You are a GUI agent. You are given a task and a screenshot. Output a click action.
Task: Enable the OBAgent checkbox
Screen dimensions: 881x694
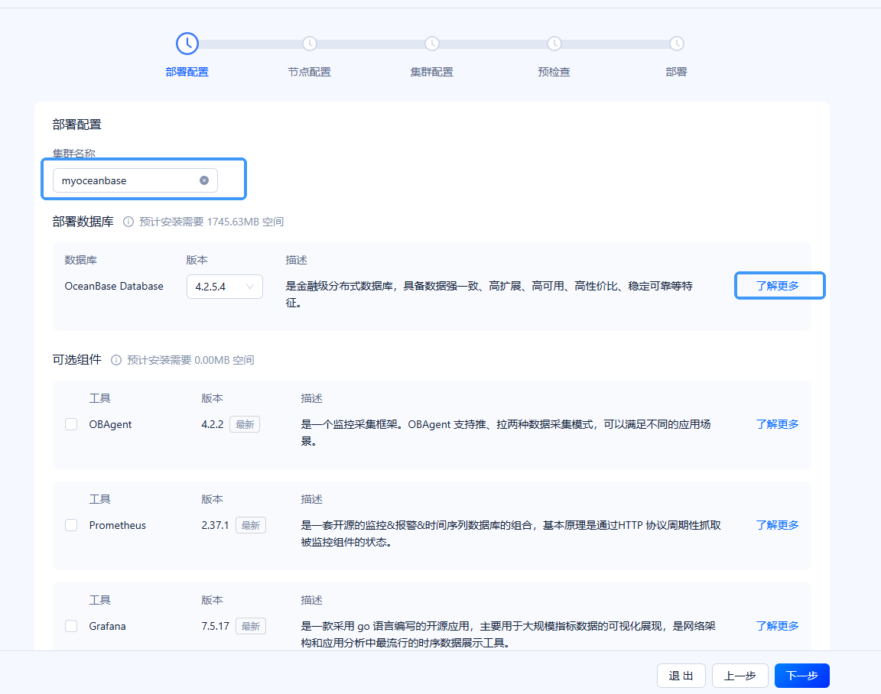pyautogui.click(x=71, y=424)
